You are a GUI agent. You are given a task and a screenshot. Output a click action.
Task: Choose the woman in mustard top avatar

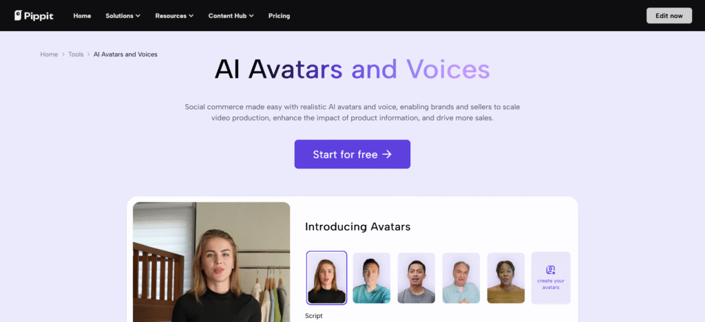tap(506, 278)
